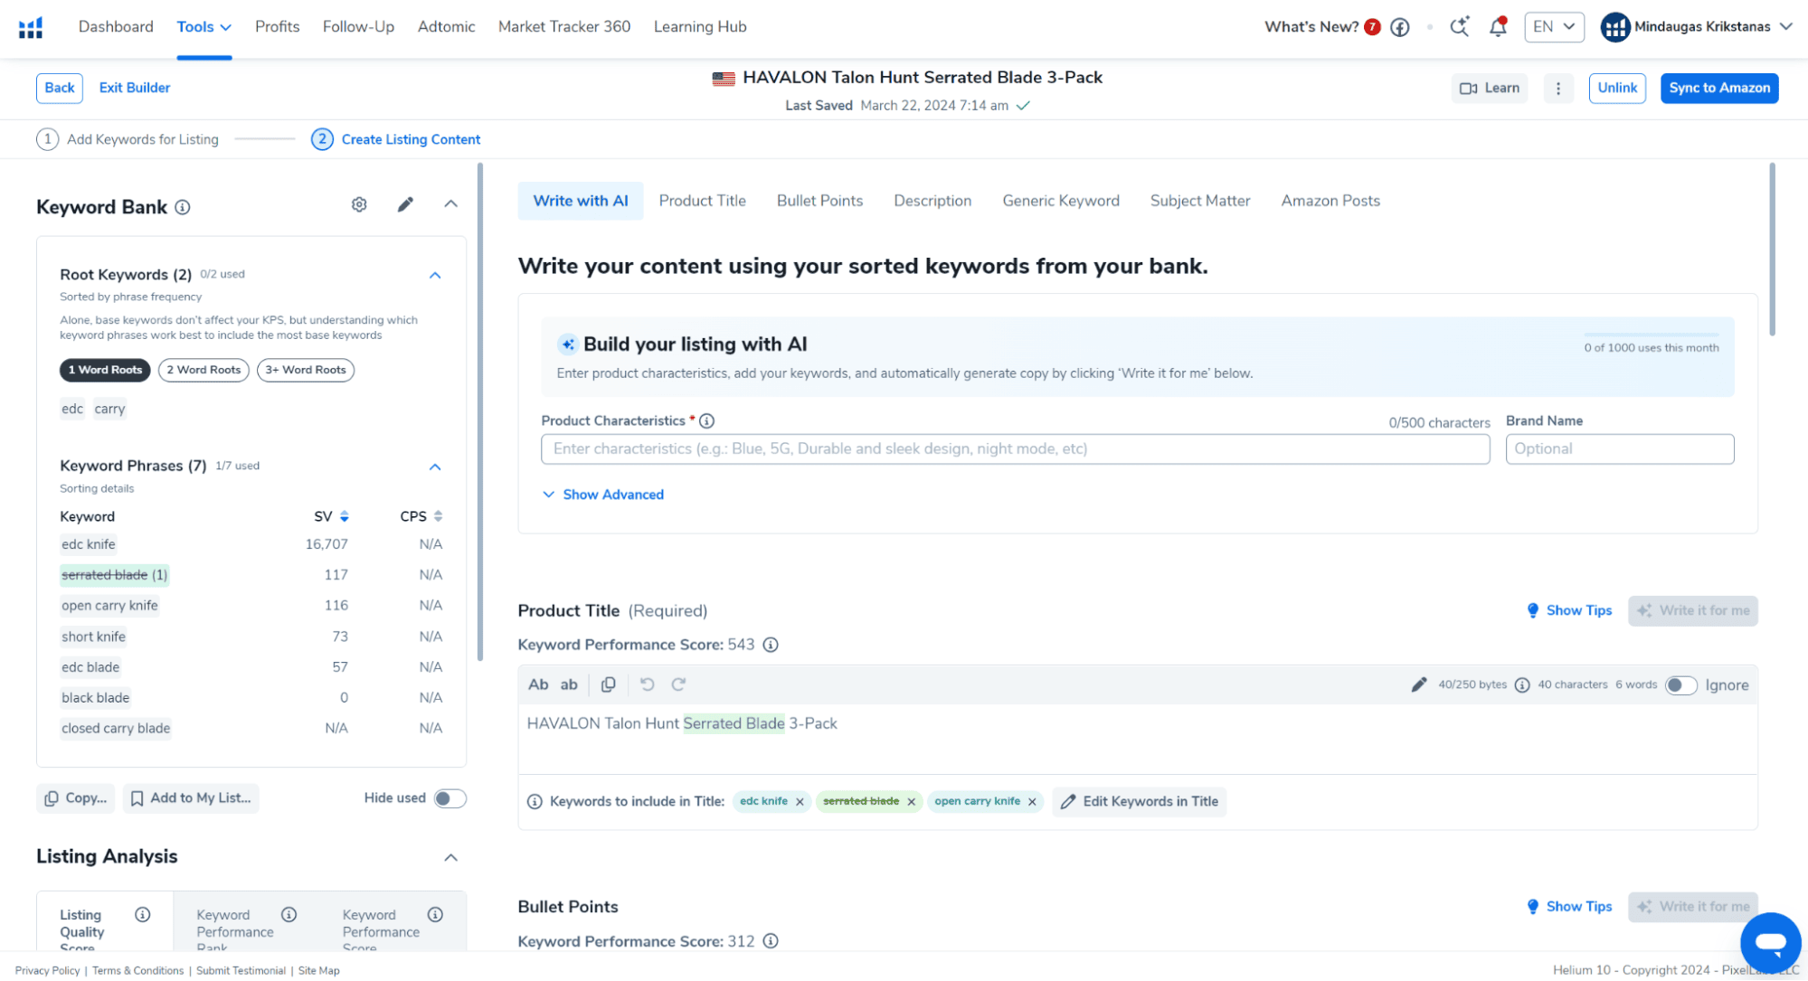
Task: Switch to Bullet Points tab
Action: click(x=820, y=201)
